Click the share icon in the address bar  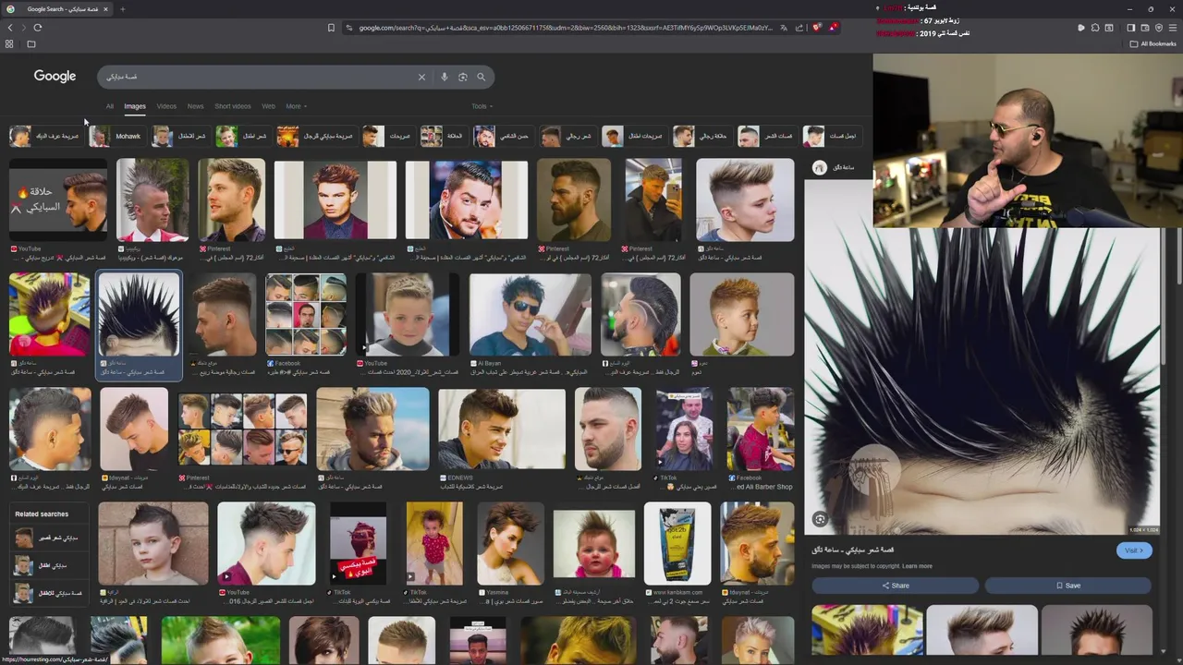pos(799,28)
